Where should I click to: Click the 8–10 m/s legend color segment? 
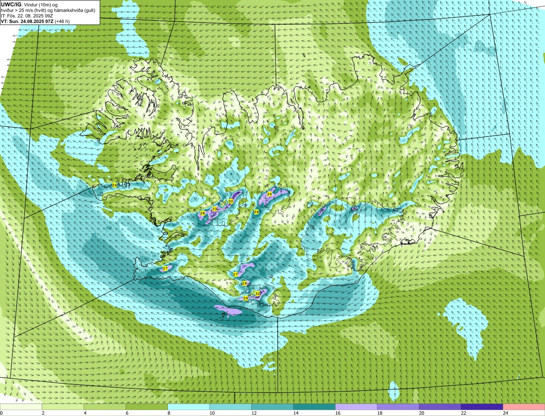click(189, 407)
